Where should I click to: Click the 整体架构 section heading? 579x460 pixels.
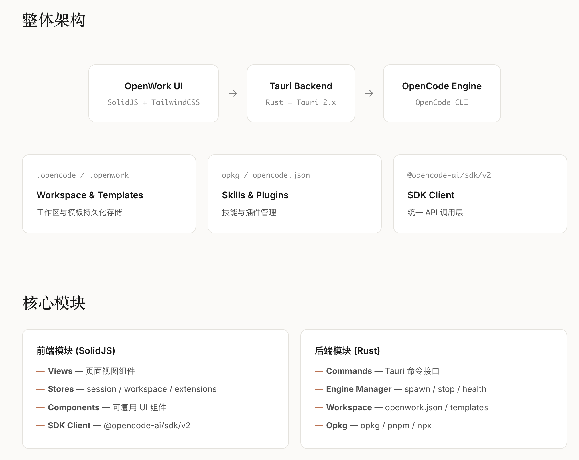tap(54, 20)
